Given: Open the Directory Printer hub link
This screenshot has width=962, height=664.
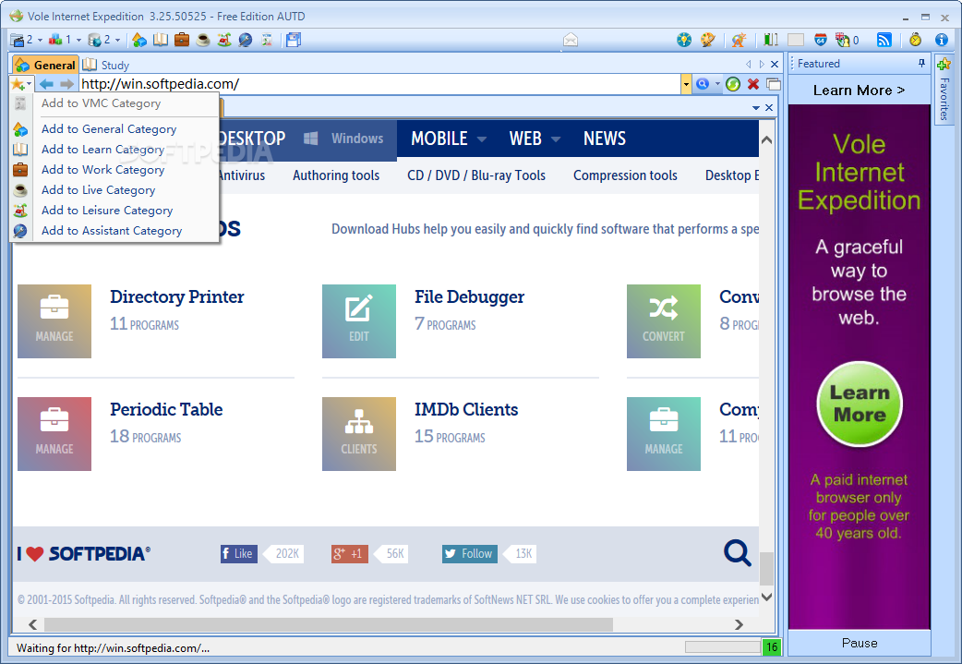Looking at the screenshot, I should pyautogui.click(x=176, y=297).
